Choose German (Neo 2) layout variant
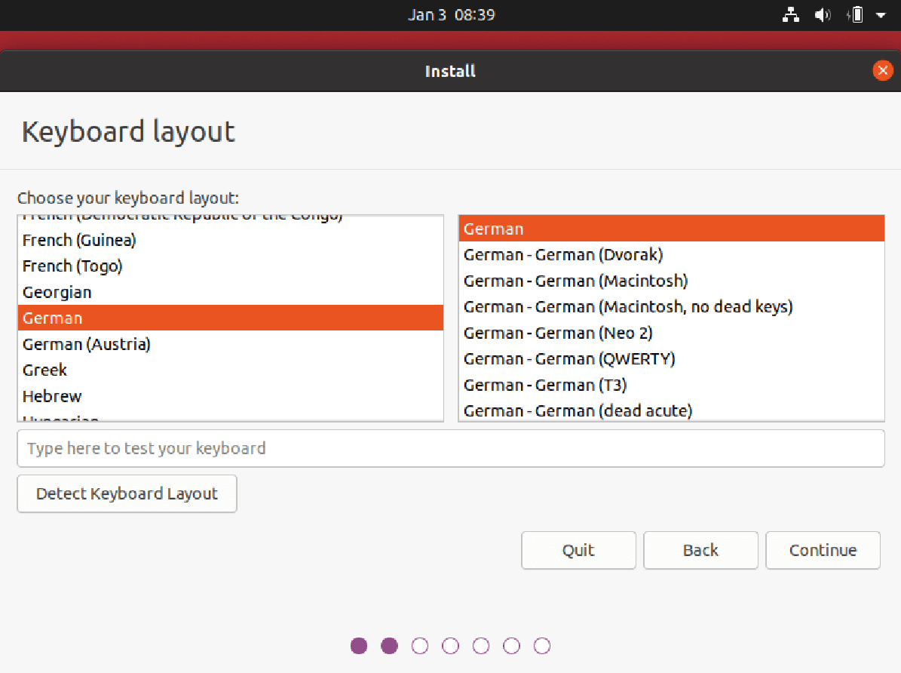 (558, 333)
